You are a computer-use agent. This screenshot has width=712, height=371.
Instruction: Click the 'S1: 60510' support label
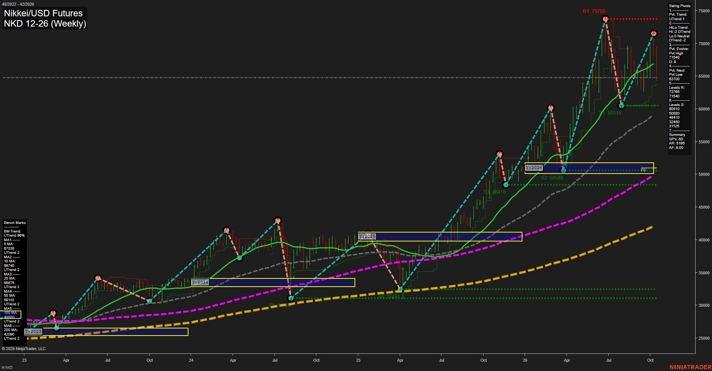(x=610, y=113)
